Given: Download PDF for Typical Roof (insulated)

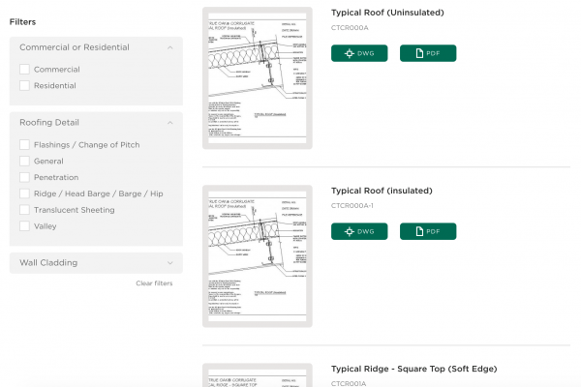Looking at the screenshot, I should pyautogui.click(x=428, y=231).
